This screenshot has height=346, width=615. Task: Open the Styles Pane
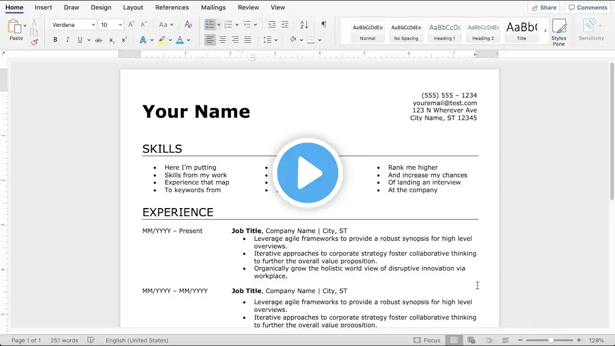pos(559,33)
